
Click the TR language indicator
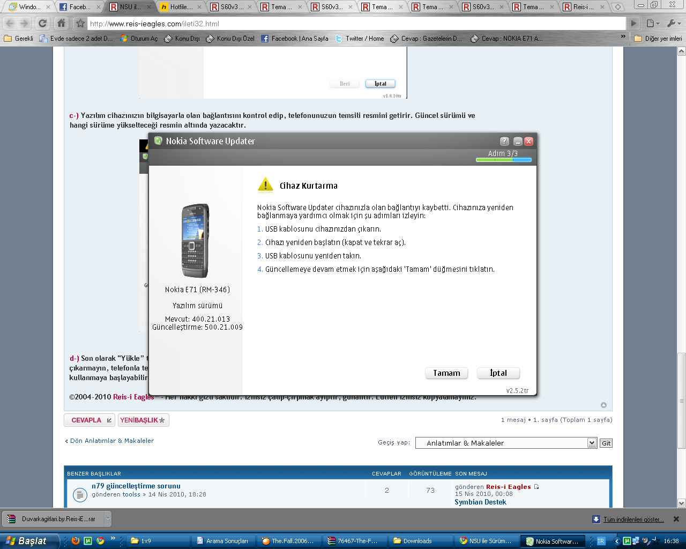coord(601,541)
